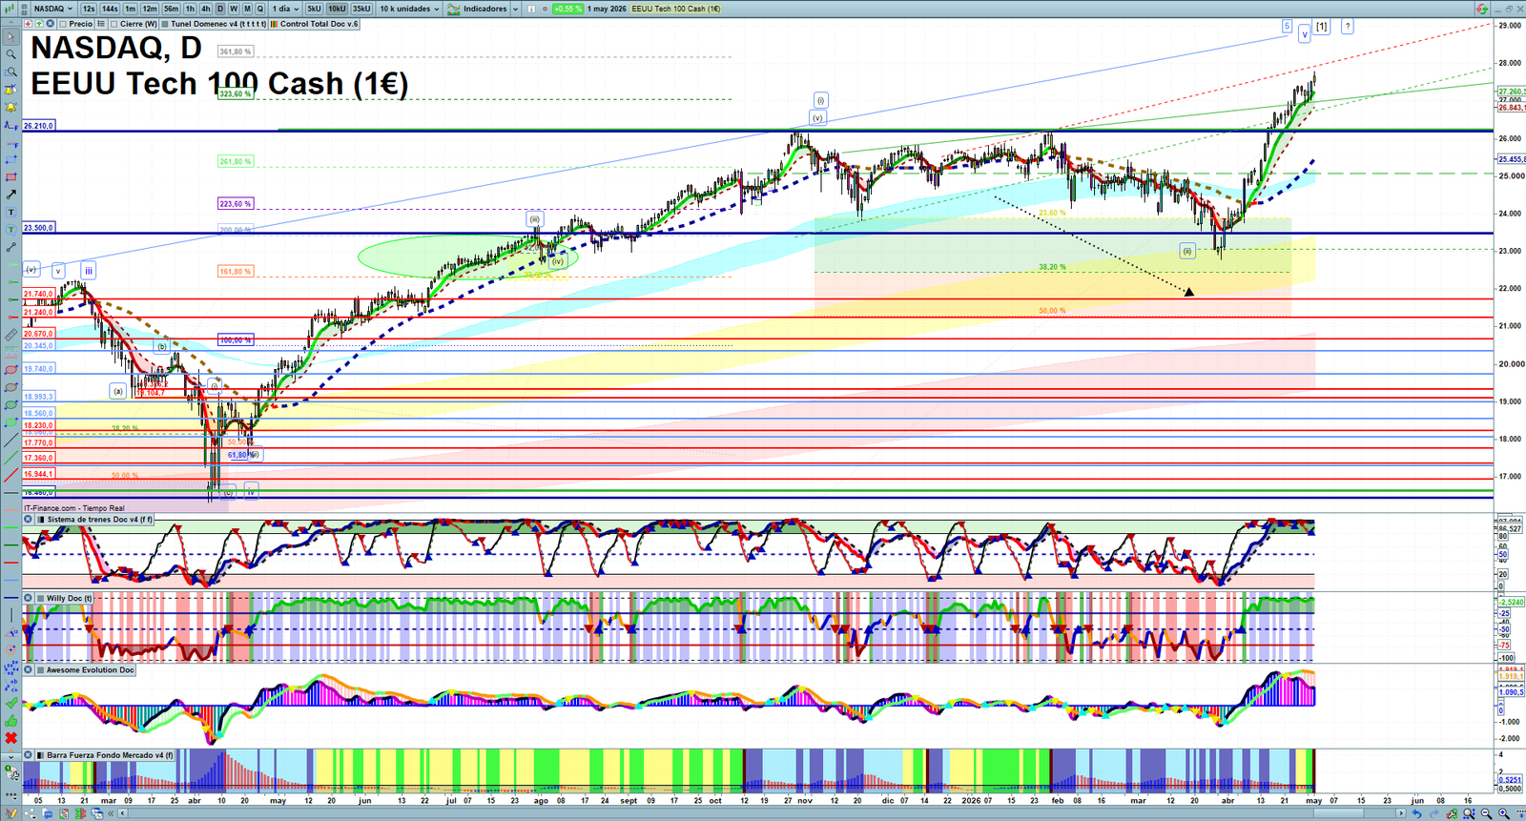Select the green circled T tool
The height and width of the screenshot is (821, 1526).
click(x=10, y=230)
